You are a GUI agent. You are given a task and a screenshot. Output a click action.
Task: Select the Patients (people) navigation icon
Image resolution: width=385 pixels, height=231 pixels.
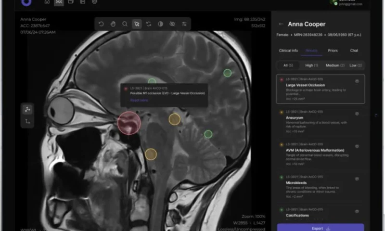pos(59,2)
